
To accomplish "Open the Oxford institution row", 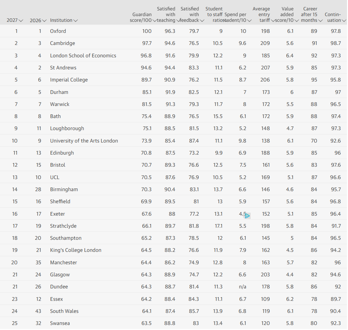I will [173, 31].
